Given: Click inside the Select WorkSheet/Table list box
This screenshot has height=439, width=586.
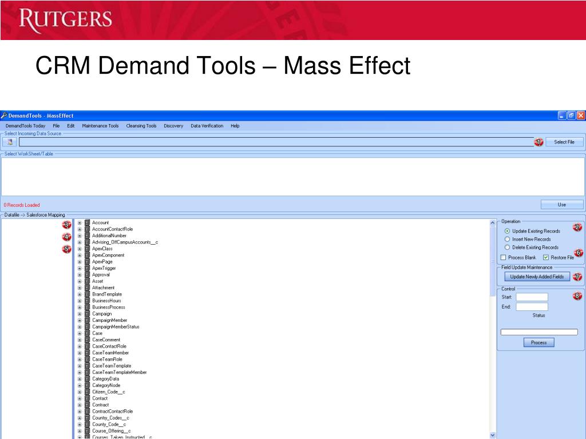Looking at the screenshot, I should [x=293, y=177].
